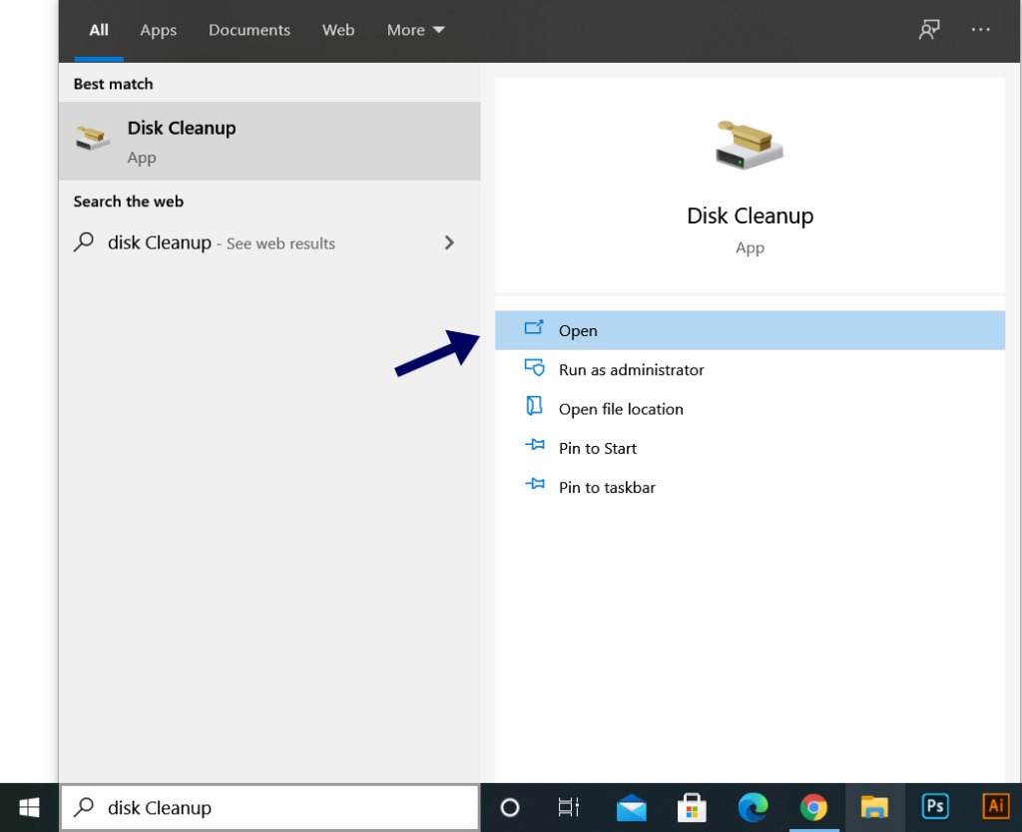1022x832 pixels.
Task: Click the Task View icon
Action: (x=570, y=807)
